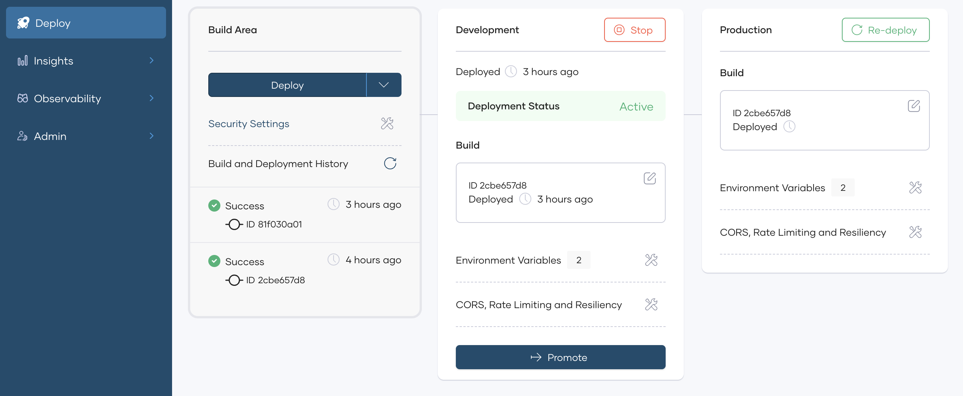The width and height of the screenshot is (963, 396).
Task: Stop the Development deployment
Action: [x=635, y=30]
